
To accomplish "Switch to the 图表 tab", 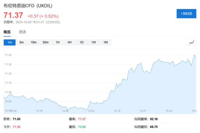I will [23, 32].
